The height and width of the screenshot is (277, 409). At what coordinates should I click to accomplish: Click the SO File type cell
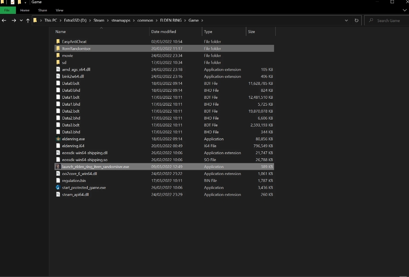tap(210, 160)
